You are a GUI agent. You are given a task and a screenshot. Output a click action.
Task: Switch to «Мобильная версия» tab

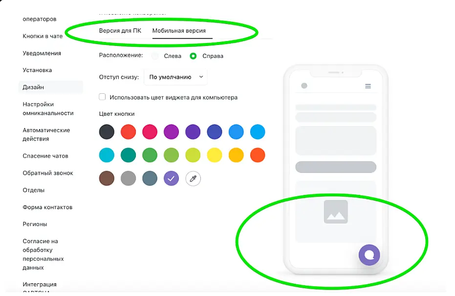click(179, 31)
